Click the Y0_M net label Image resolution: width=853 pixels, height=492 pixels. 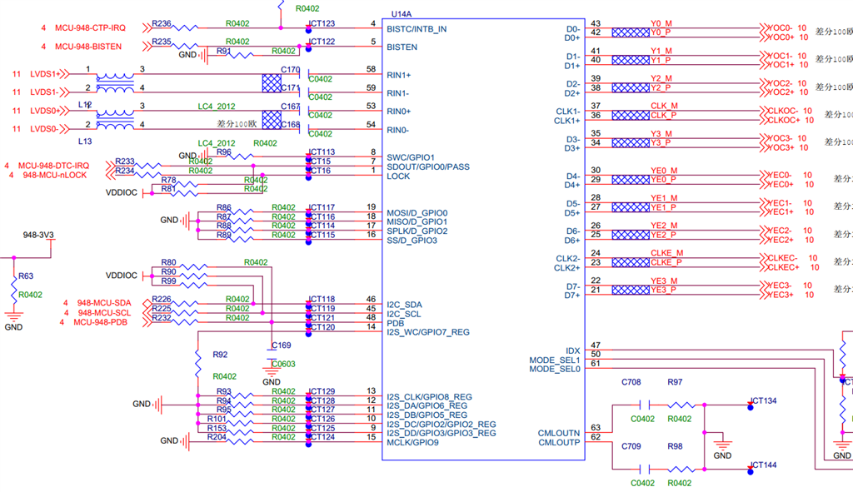tap(661, 23)
